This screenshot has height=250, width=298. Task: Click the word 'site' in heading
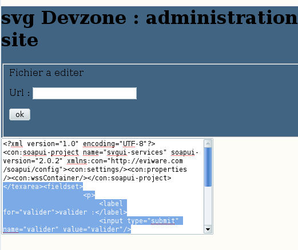[x=19, y=40]
